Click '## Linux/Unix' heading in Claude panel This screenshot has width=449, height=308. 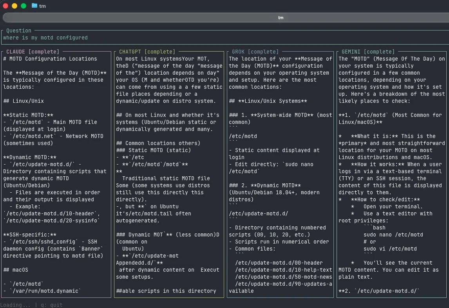(x=24, y=101)
